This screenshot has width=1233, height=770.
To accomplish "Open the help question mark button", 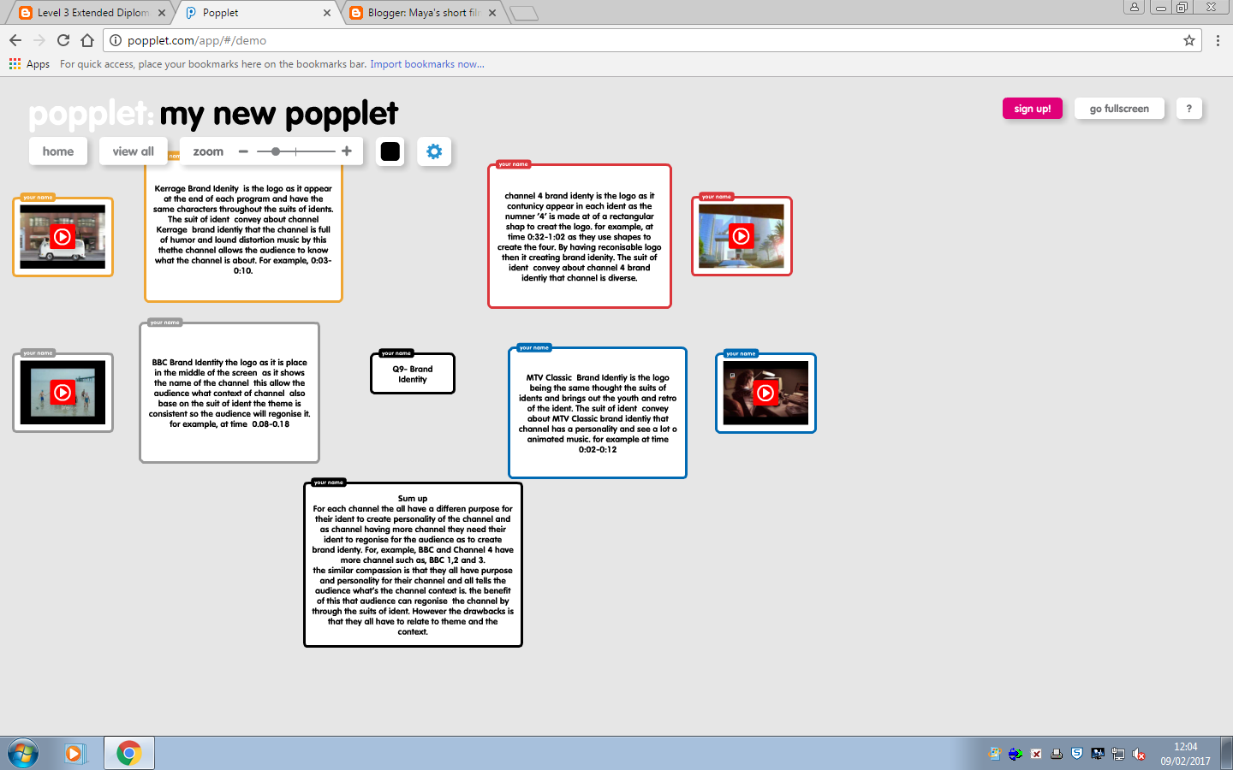I will coord(1188,109).
